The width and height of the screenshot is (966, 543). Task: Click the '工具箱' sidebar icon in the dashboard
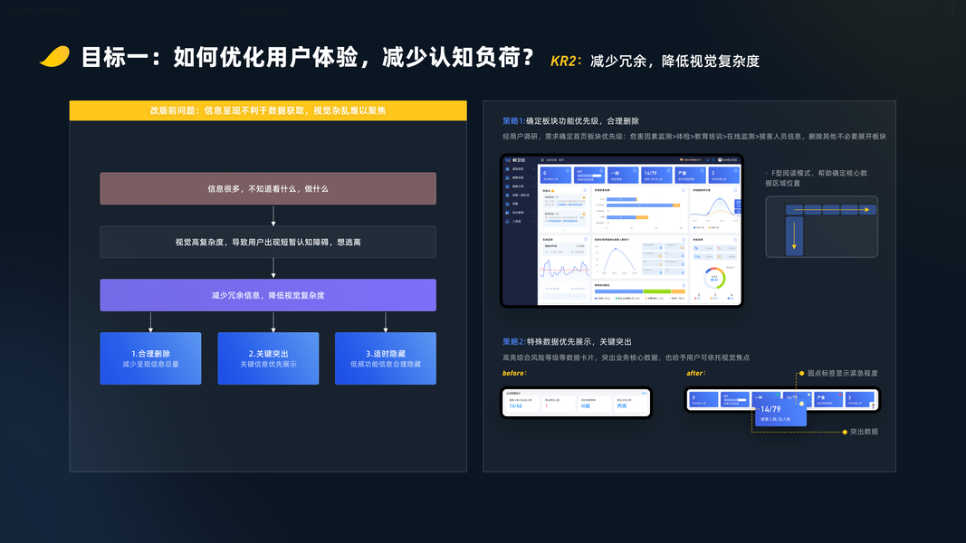point(507,221)
